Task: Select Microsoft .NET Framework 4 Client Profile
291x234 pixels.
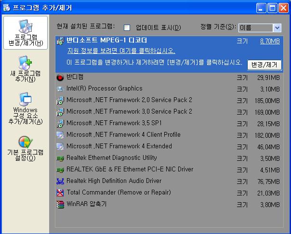Action: 169,135
